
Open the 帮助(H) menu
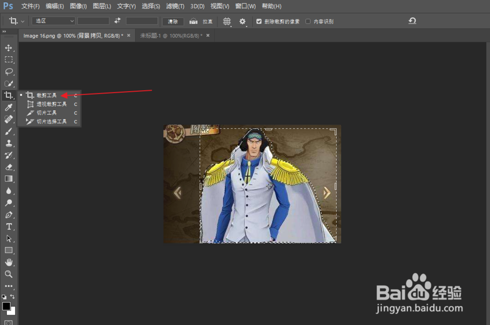point(271,6)
